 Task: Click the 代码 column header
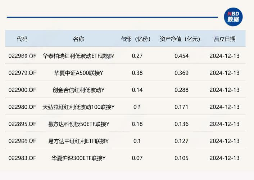pyautogui.click(x=22, y=39)
